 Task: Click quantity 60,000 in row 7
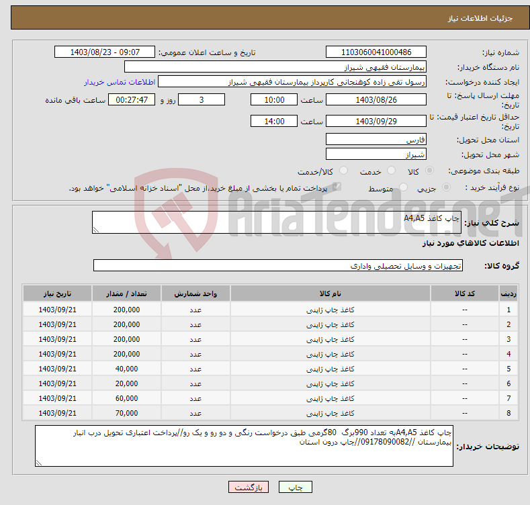126,398
